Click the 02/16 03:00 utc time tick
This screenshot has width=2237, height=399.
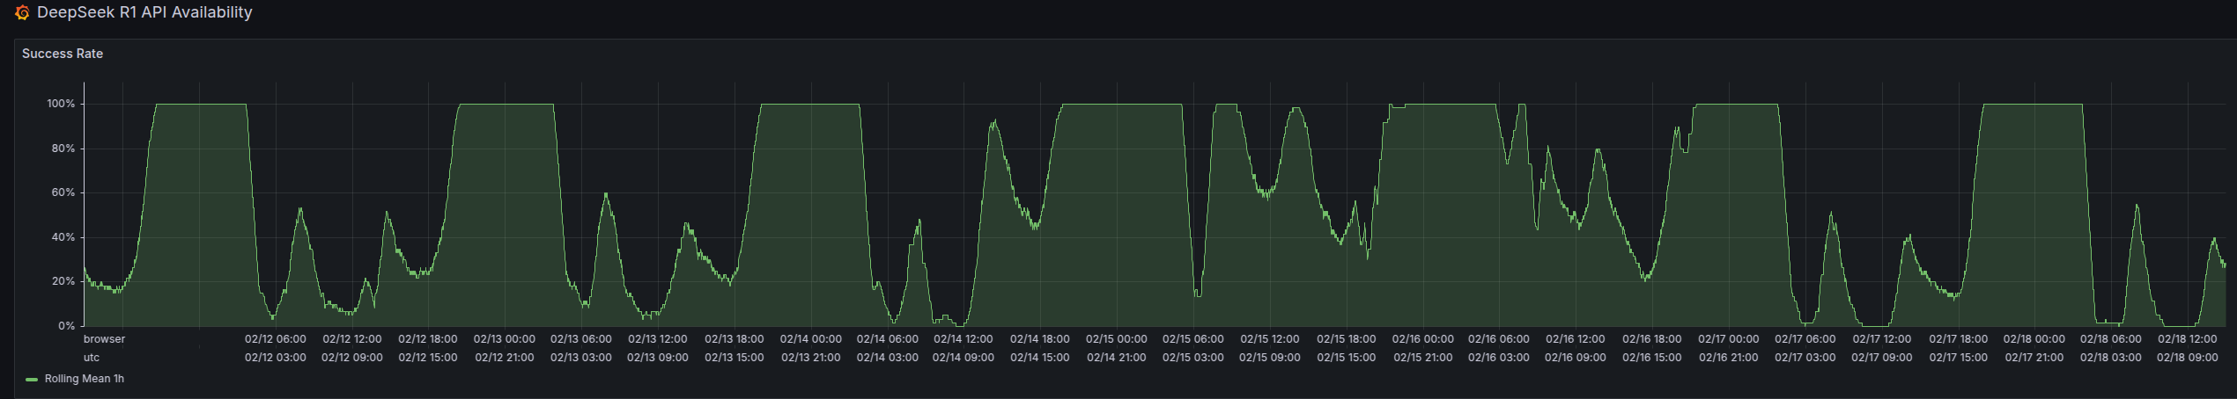click(1499, 358)
